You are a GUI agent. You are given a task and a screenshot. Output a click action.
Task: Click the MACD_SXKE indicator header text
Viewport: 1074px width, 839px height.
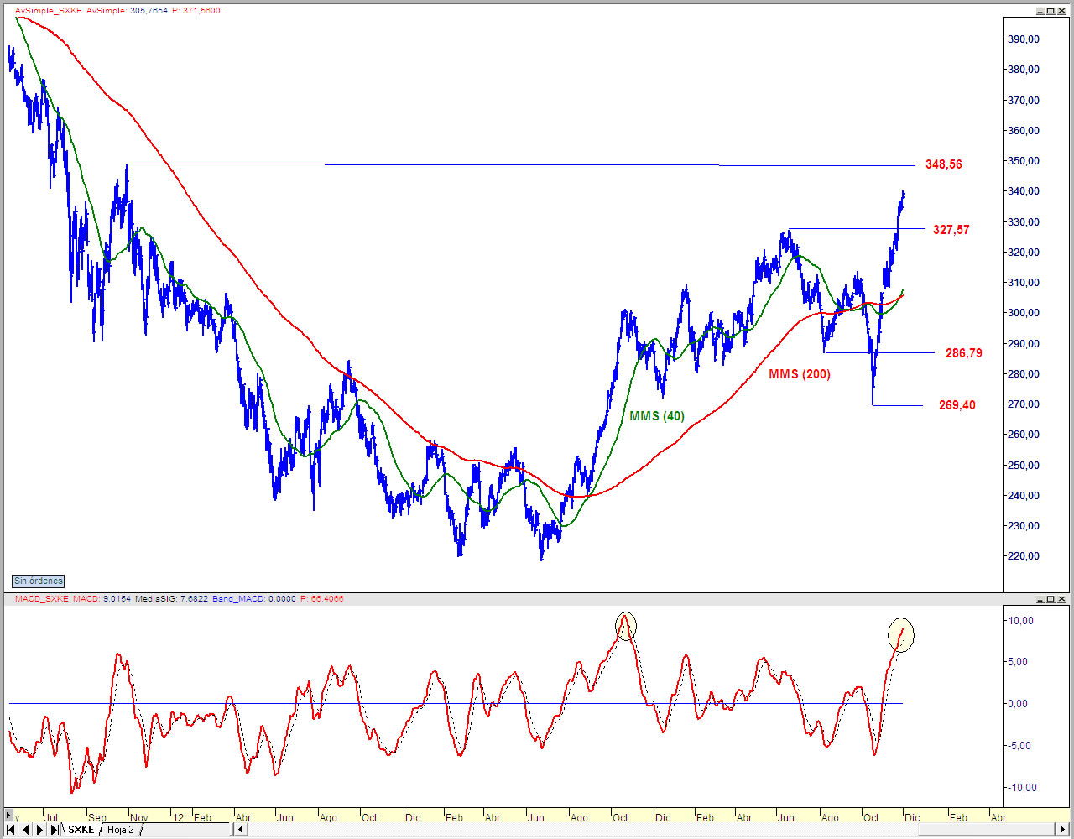point(41,599)
